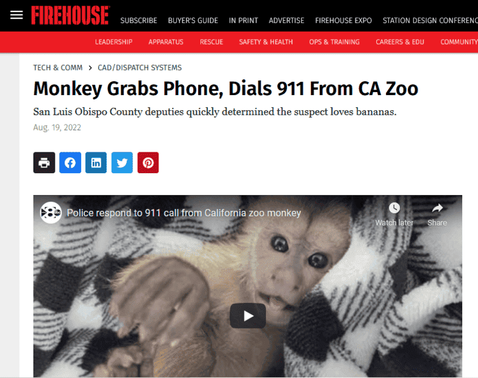Select the Safety & Health category
478x378 pixels.
tap(266, 41)
